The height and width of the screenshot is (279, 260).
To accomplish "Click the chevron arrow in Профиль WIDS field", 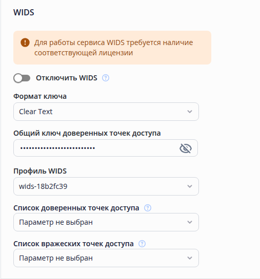I will pos(190,186).
